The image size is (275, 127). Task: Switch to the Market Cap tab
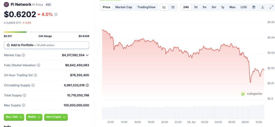pos(124,7)
